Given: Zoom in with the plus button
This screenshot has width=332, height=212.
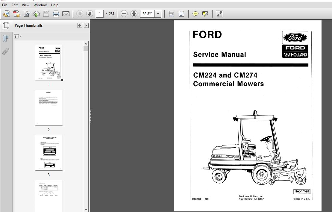Looking at the screenshot, I should (x=134, y=14).
